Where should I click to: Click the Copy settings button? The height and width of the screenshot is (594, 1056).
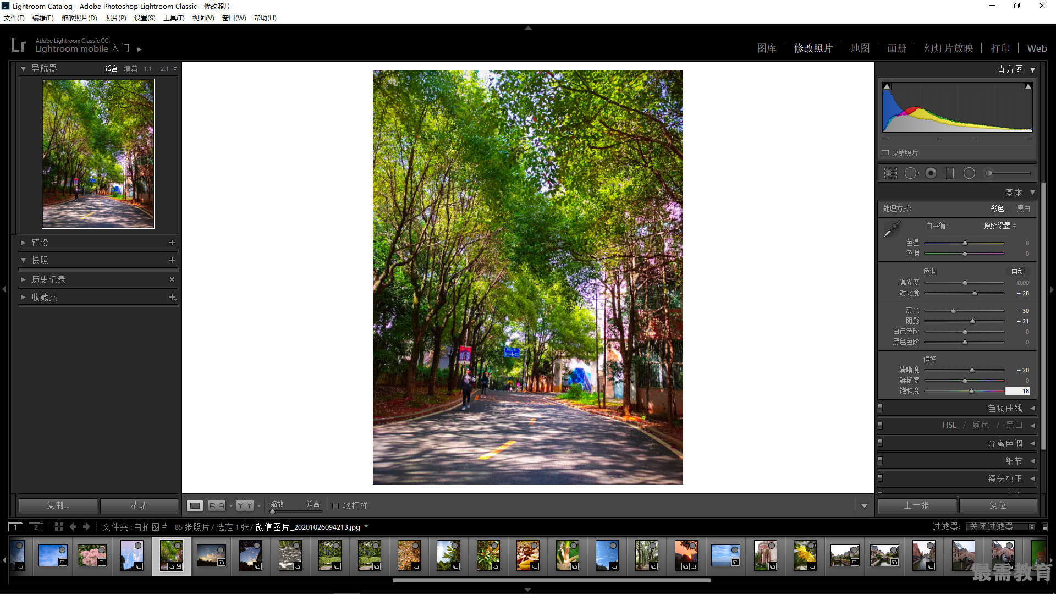(58, 505)
